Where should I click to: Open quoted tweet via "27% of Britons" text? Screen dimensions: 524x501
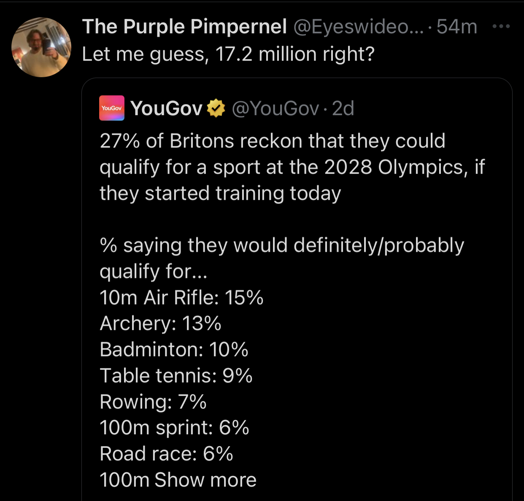point(273,141)
